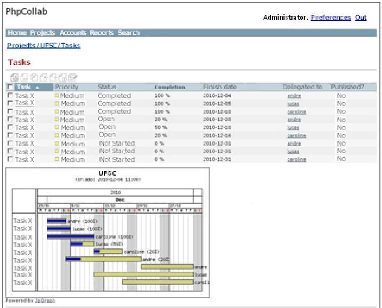Open the Preferences link

tap(330, 18)
